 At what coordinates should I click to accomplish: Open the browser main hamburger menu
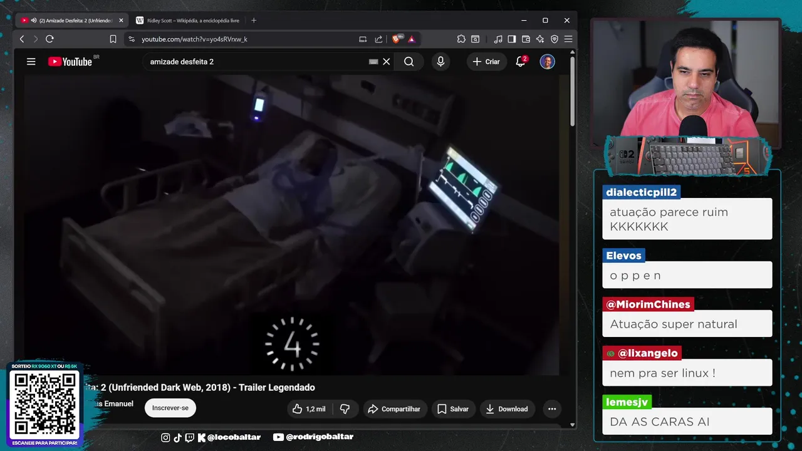pos(568,39)
